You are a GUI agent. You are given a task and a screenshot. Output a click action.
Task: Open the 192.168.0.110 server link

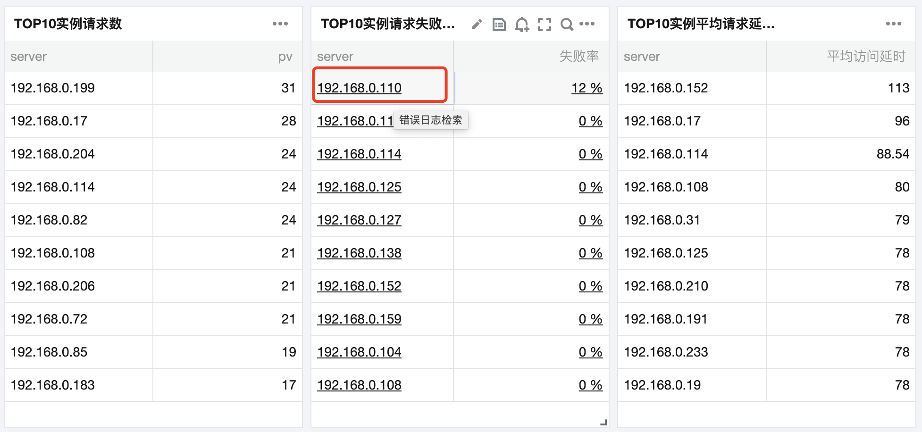point(359,88)
